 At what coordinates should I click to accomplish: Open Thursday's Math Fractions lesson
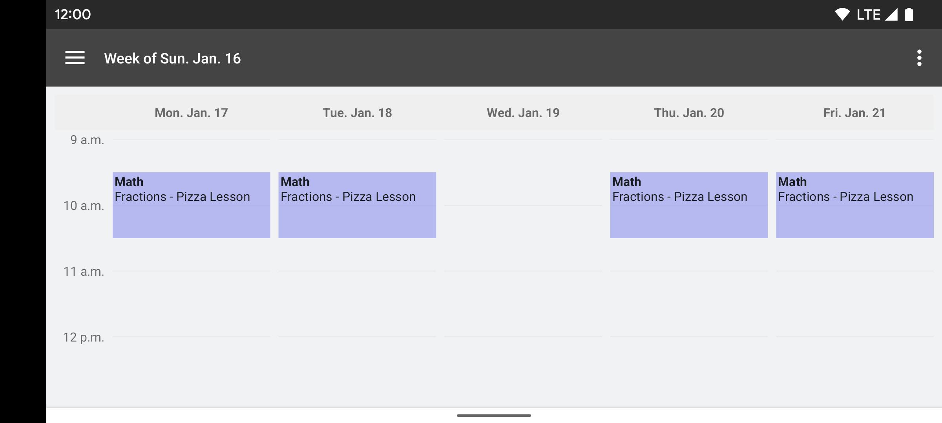click(x=689, y=205)
